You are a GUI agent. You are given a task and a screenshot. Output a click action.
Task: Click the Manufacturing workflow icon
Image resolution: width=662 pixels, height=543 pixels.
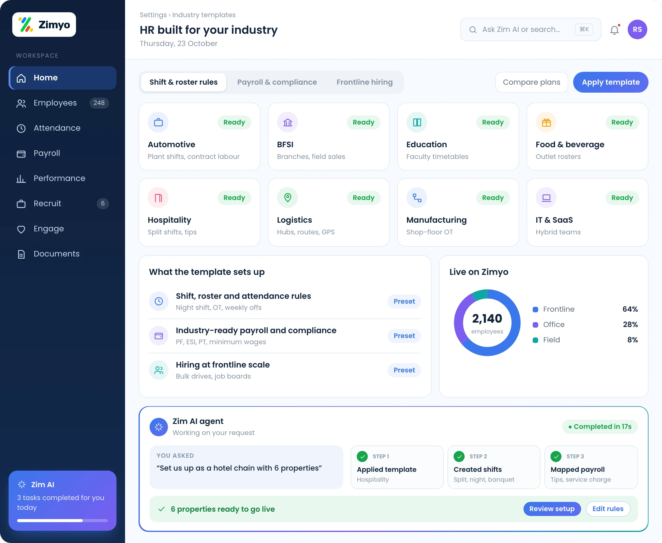[417, 198]
